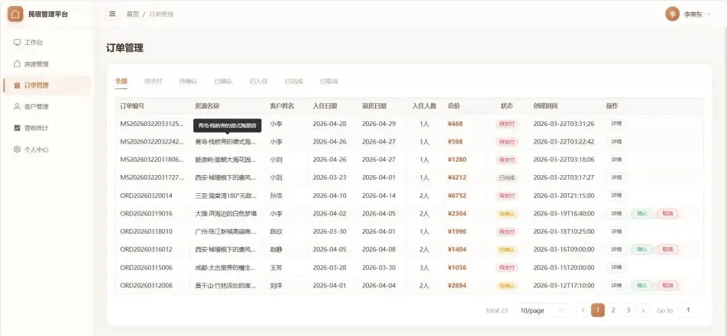Image resolution: width=727 pixels, height=336 pixels.
Task: Open 客户管理 in the sidebar
Action: (47, 107)
